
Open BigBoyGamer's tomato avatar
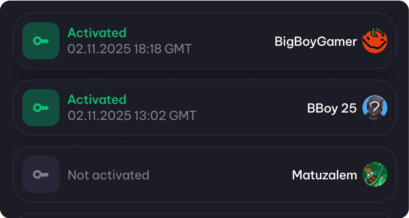(375, 41)
